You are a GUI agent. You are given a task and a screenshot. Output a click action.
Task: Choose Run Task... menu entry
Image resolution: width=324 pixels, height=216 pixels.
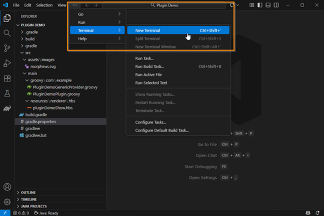178,58
